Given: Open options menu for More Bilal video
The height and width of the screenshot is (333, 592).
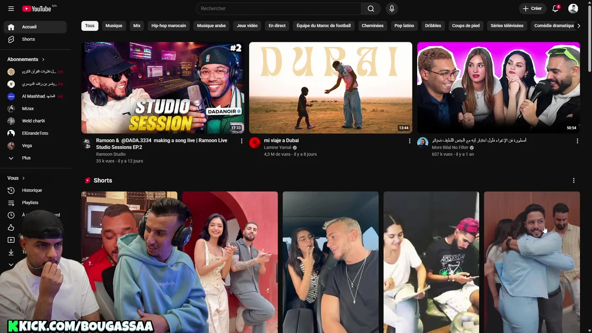Looking at the screenshot, I should (577, 141).
